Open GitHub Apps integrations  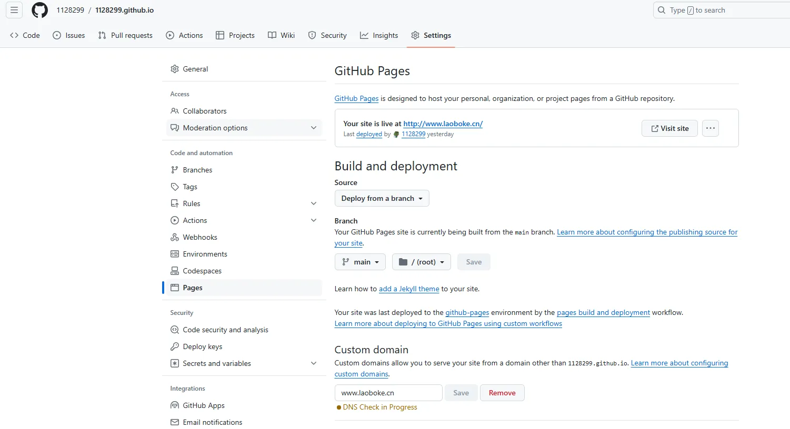(203, 405)
